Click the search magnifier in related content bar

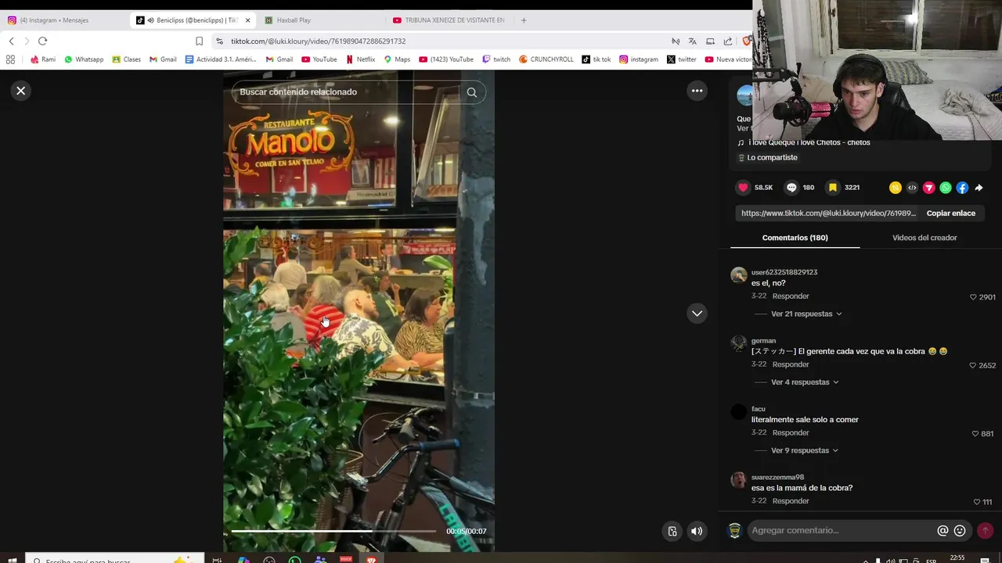pos(472,92)
